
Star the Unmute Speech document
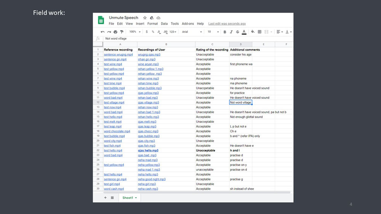click(x=145, y=18)
